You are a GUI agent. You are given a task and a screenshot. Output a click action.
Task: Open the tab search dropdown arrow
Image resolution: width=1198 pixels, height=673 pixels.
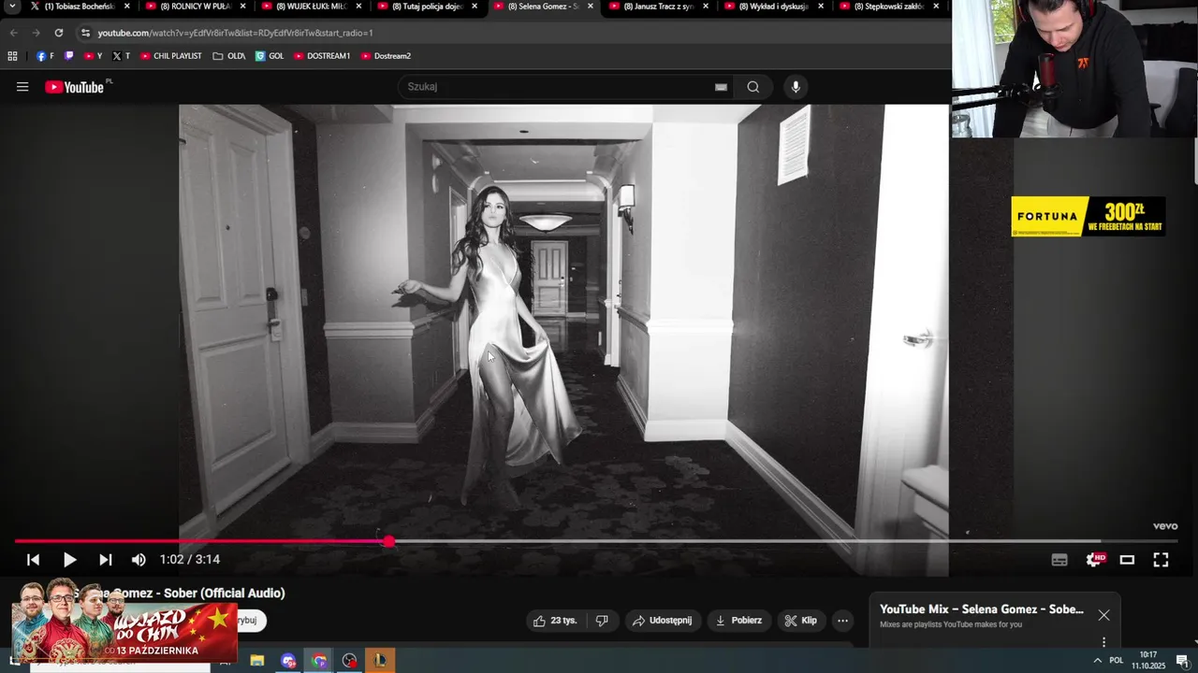coord(11,7)
